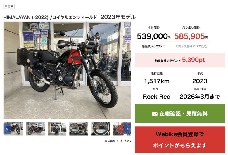
Task: Click the envelope icon on green button
Action: click(x=155, y=114)
